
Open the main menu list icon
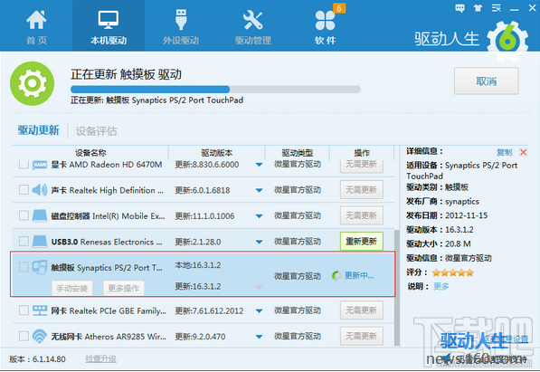(x=497, y=8)
